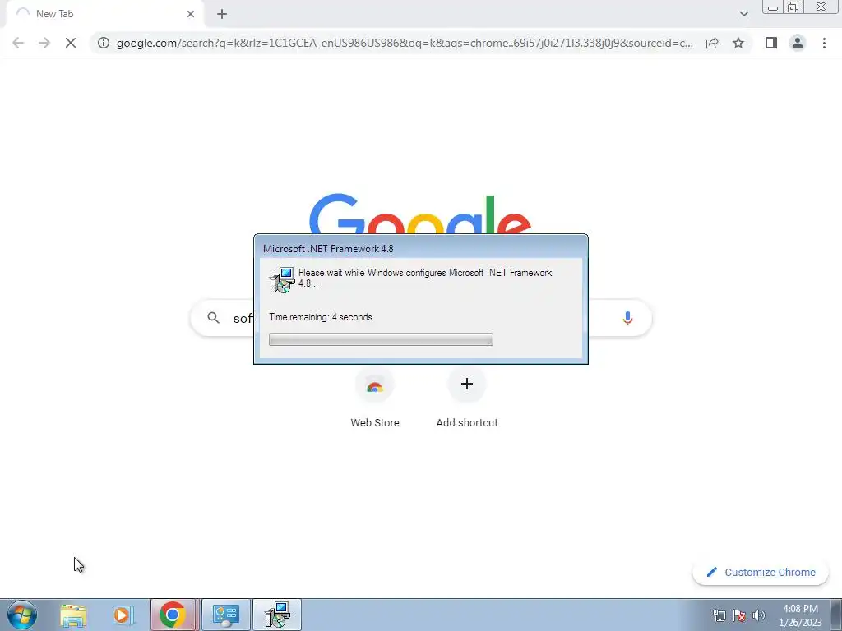Viewport: 842px width, 631px height.
Task: Expand the tab search dropdown
Action: point(743,14)
